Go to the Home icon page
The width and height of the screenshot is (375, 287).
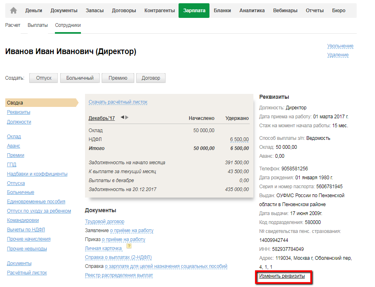(13, 11)
